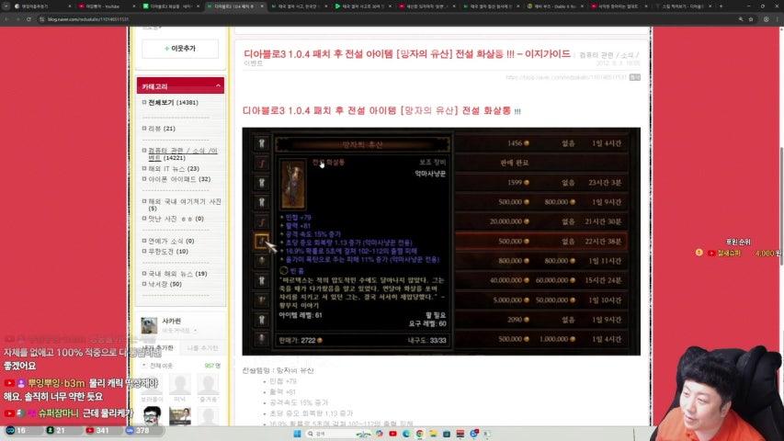The image size is (784, 441).
Task: Open the 무한도전 (10) category
Action: [168, 252]
